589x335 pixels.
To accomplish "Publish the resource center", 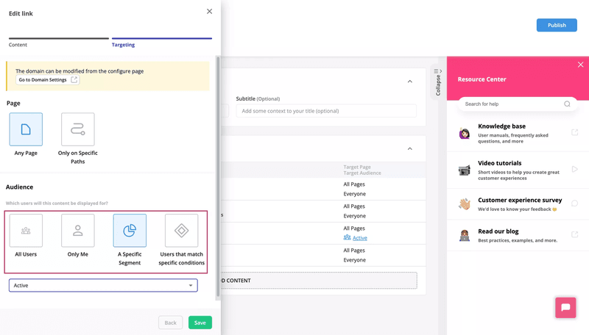I will [557, 25].
